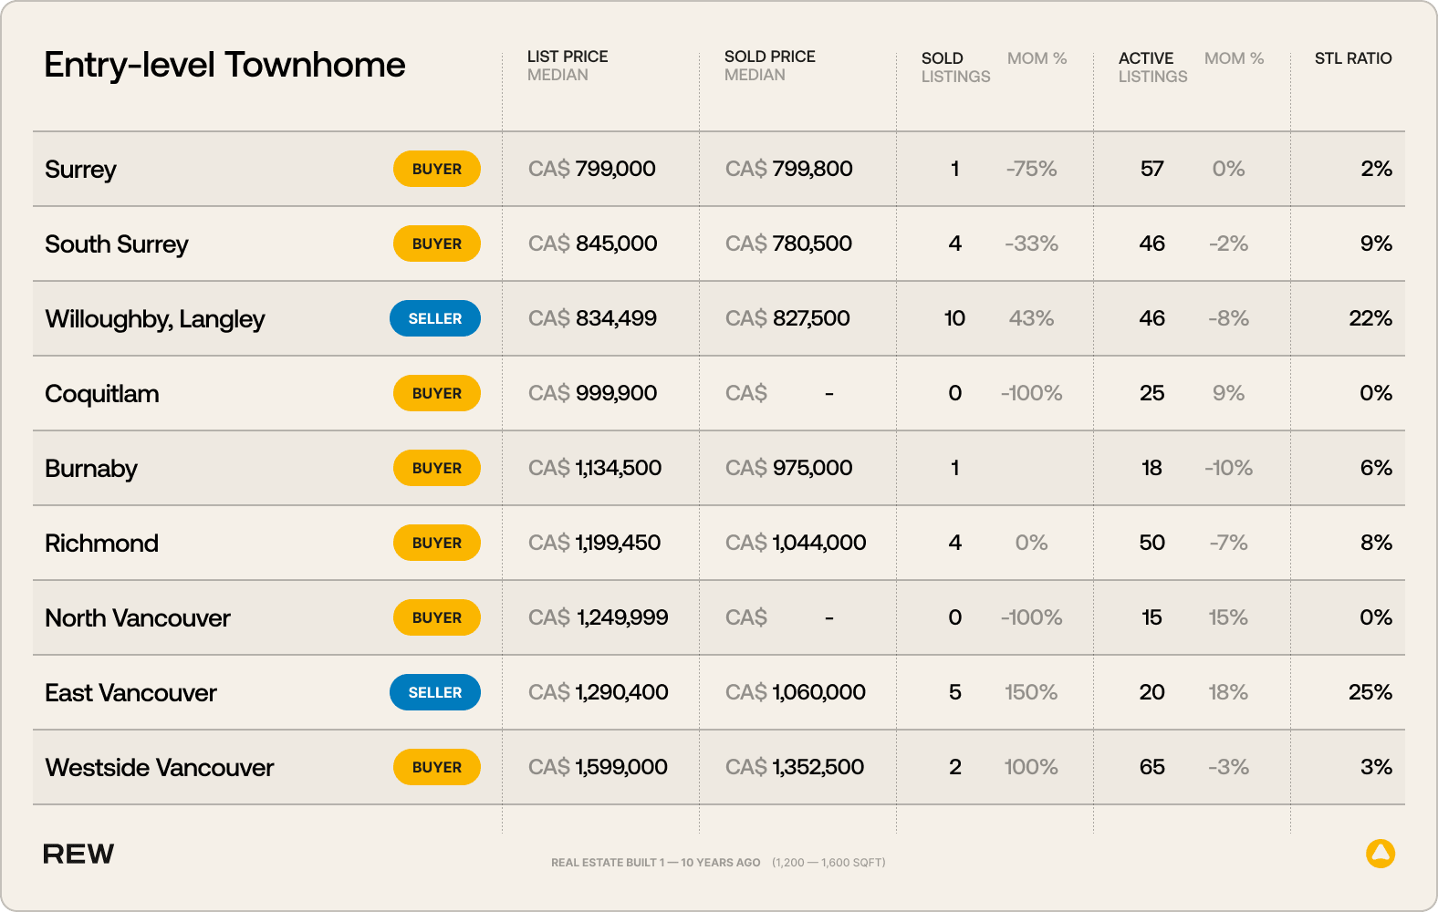1438x912 pixels.
Task: Click the "ACTIVE LISTINGS" column header
Action: coord(1153,67)
